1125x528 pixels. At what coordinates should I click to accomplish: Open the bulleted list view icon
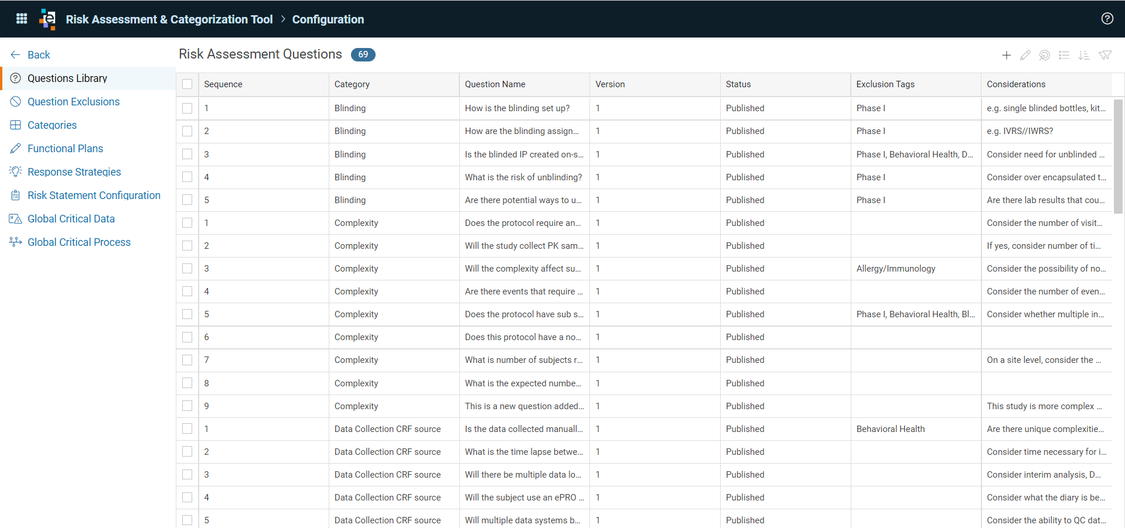tap(1064, 55)
